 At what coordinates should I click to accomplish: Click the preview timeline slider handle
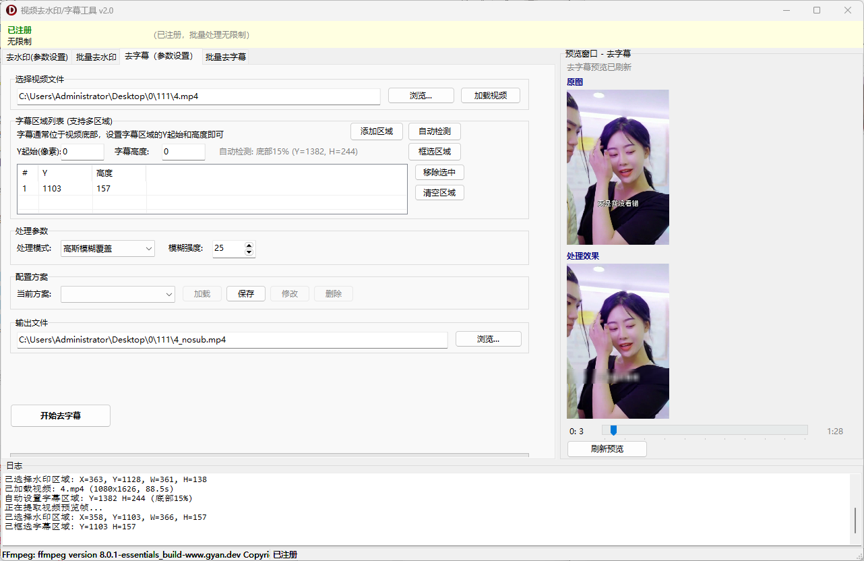[613, 430]
